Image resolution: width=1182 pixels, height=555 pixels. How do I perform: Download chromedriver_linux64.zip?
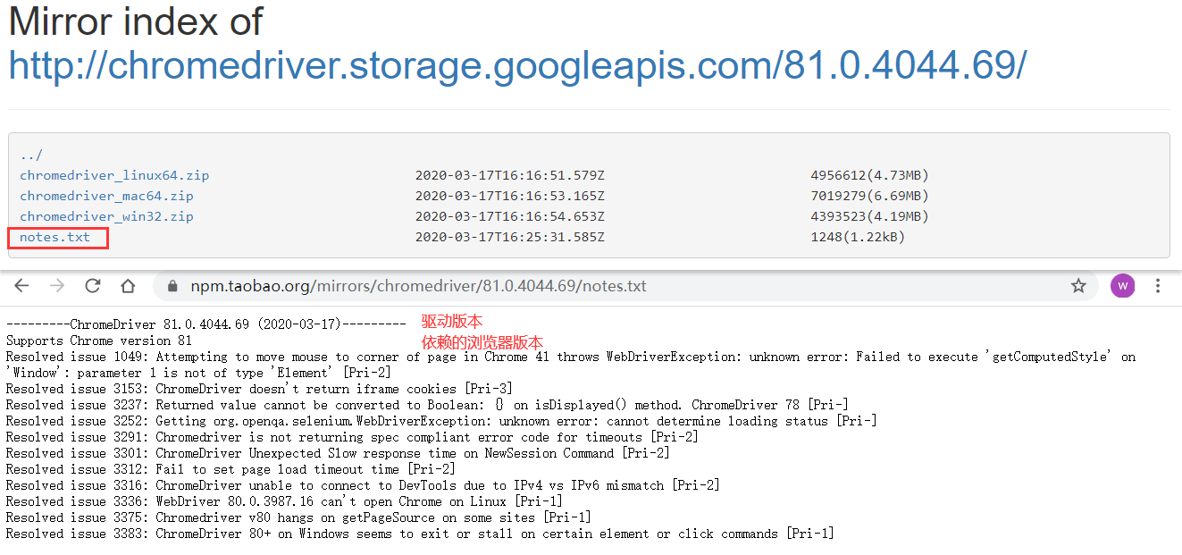pos(114,175)
